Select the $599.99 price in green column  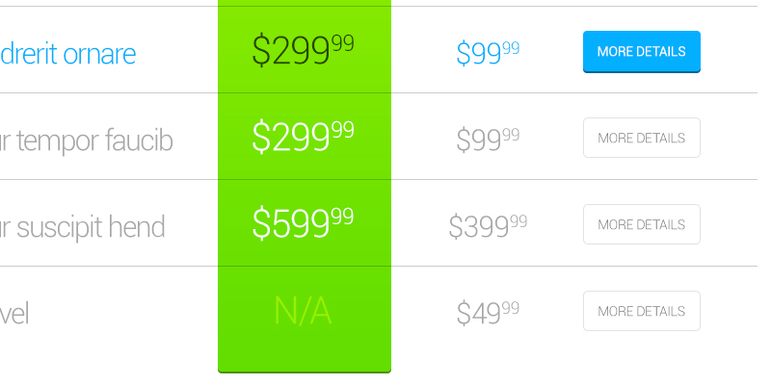click(303, 223)
